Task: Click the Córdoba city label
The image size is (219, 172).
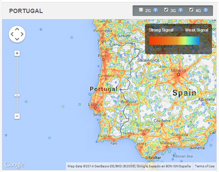Action: tap(162, 121)
